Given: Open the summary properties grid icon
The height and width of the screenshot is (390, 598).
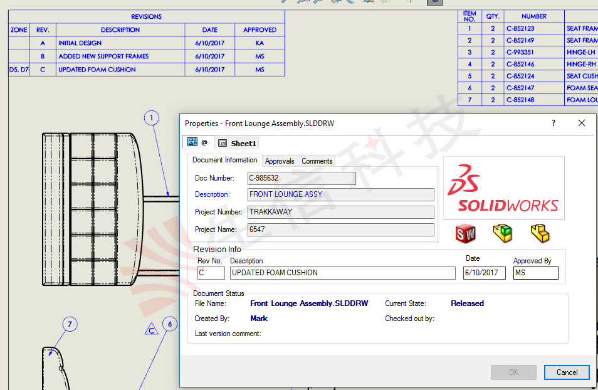Looking at the screenshot, I should pyautogui.click(x=192, y=142).
